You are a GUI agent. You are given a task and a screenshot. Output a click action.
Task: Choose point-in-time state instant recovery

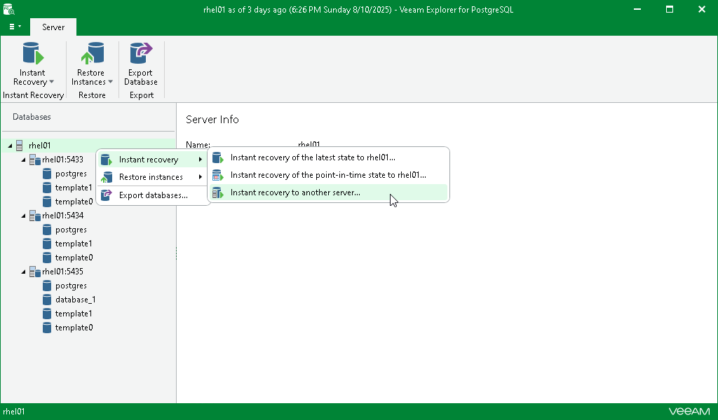(328, 174)
